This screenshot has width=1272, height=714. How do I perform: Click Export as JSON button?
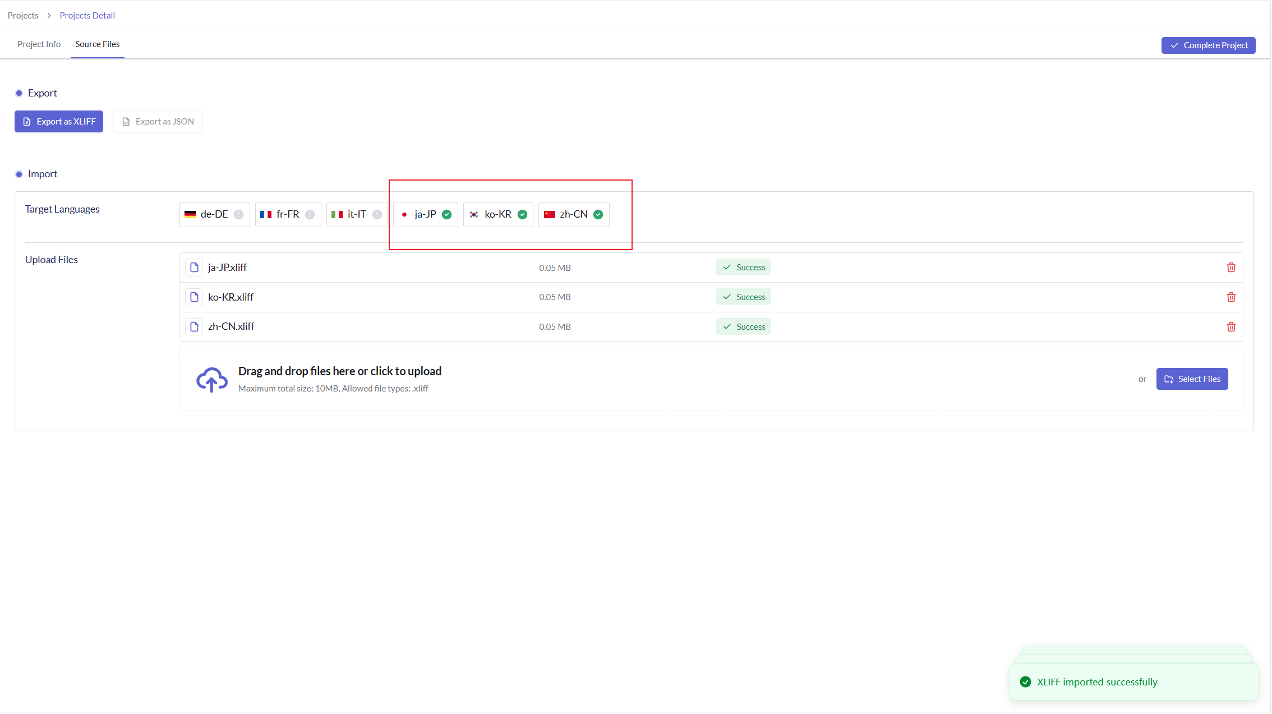tap(158, 122)
